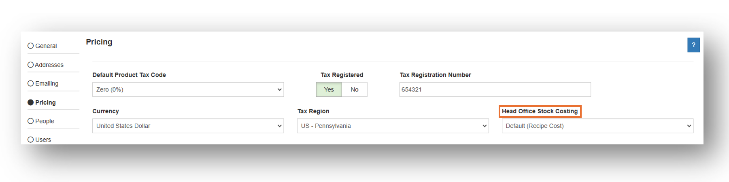
Task: Expand the Tax Region dropdown
Action: 393,126
